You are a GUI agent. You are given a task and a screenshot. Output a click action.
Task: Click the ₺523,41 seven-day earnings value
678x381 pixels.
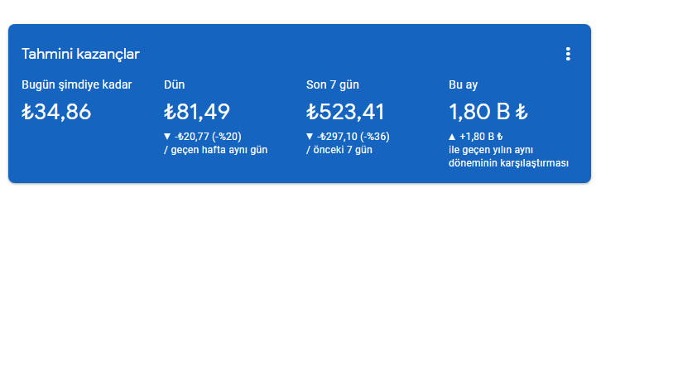point(345,112)
